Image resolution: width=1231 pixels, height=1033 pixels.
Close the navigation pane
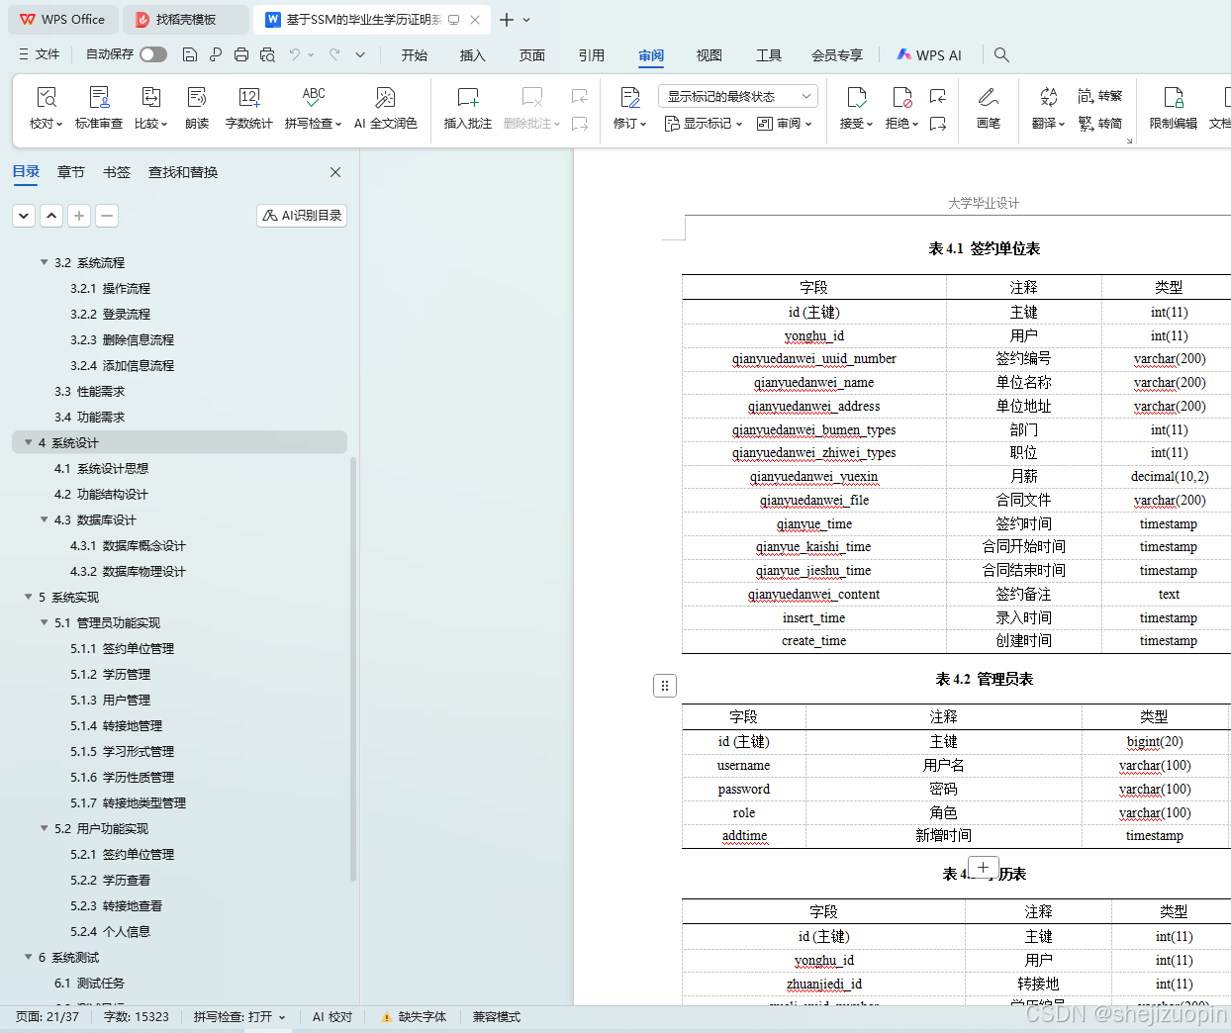335,172
